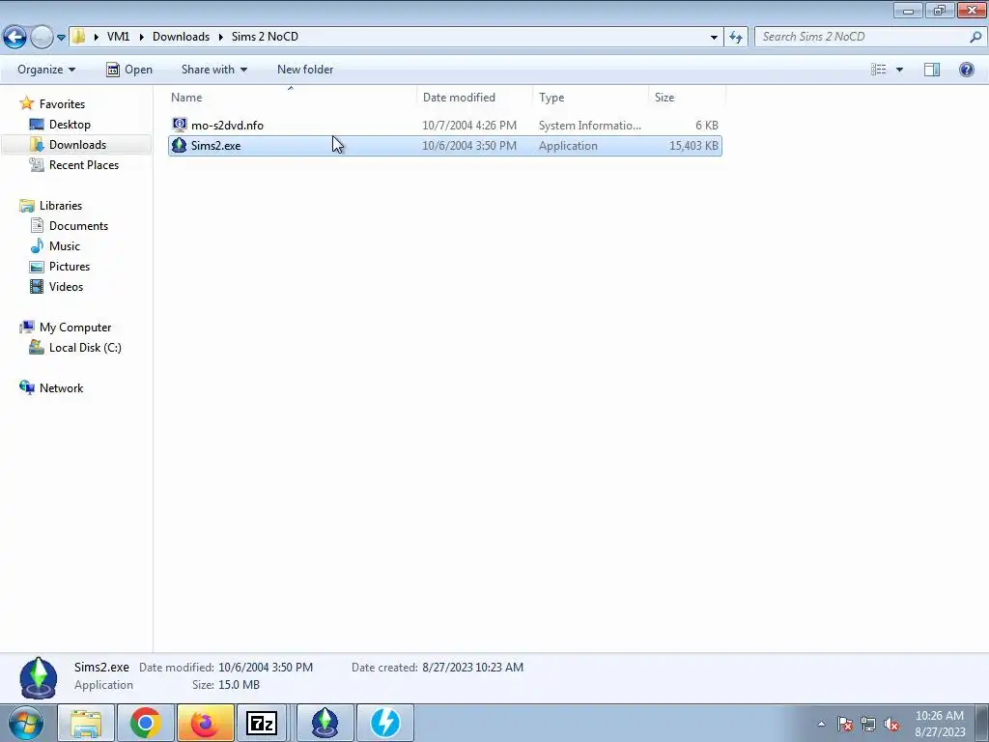Sort by the Type column header
Viewport: 989px width, 742px height.
pyautogui.click(x=590, y=98)
